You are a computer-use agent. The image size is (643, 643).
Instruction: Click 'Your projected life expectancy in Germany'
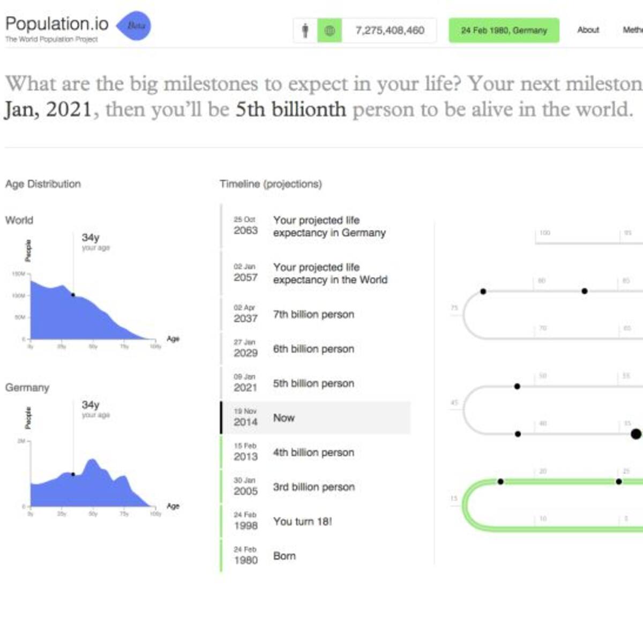click(x=329, y=227)
